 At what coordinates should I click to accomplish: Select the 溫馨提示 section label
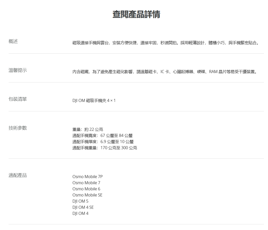tap(18, 70)
